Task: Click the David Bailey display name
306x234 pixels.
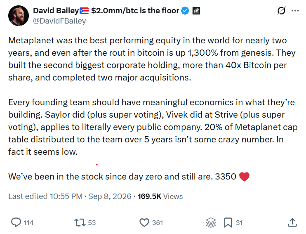Action: 56,11
